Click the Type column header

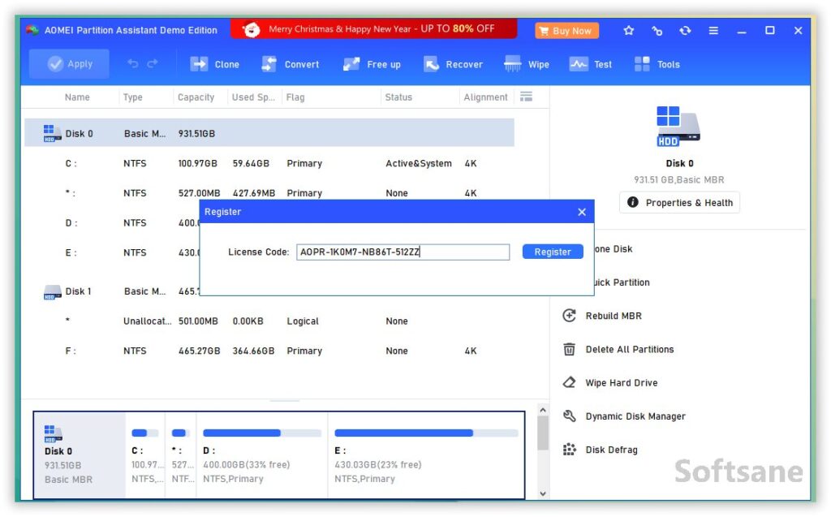click(132, 97)
